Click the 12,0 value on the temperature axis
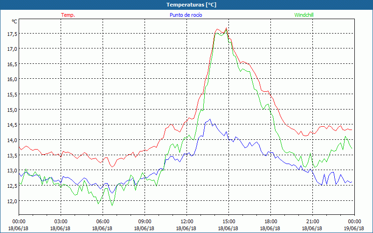 coord(12,201)
